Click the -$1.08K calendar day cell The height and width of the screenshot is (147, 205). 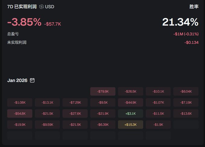tap(20, 102)
